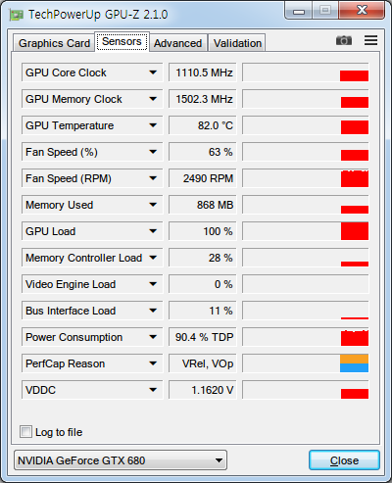Expand the Fan Speed (RPM) dropdown arrow
The height and width of the screenshot is (483, 392).
153,178
